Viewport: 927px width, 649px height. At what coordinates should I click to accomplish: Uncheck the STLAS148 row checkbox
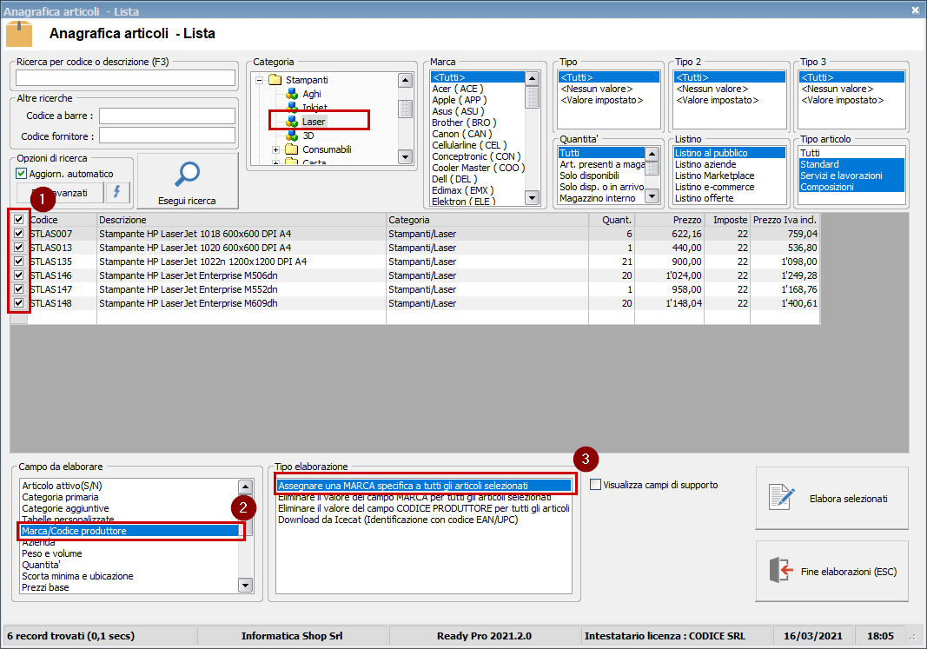[19, 302]
